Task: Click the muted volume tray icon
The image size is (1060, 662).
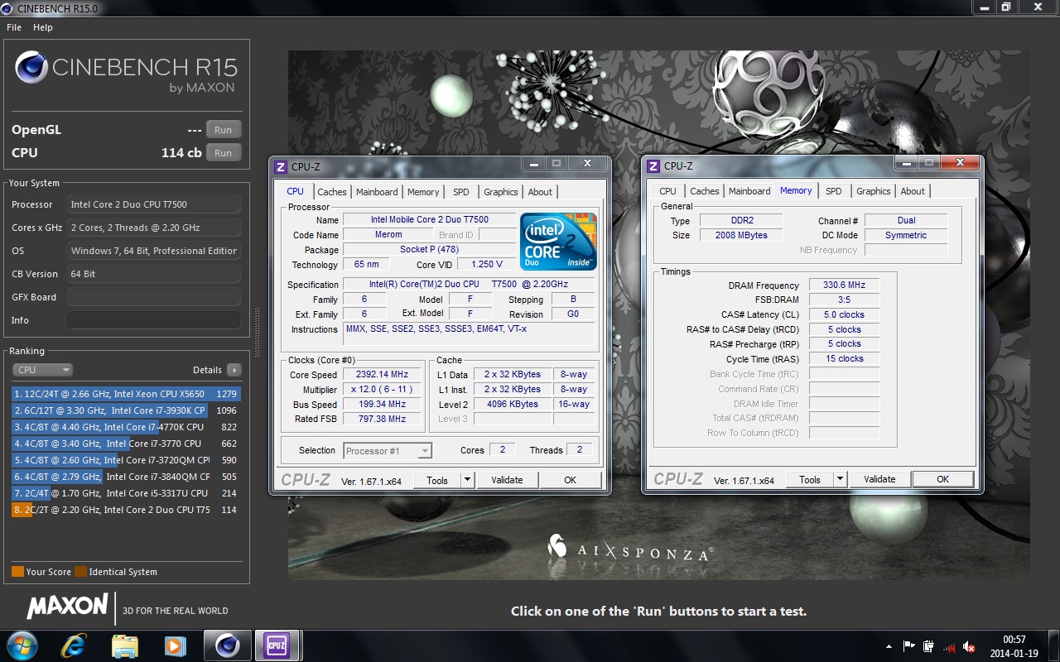Action: [x=969, y=646]
